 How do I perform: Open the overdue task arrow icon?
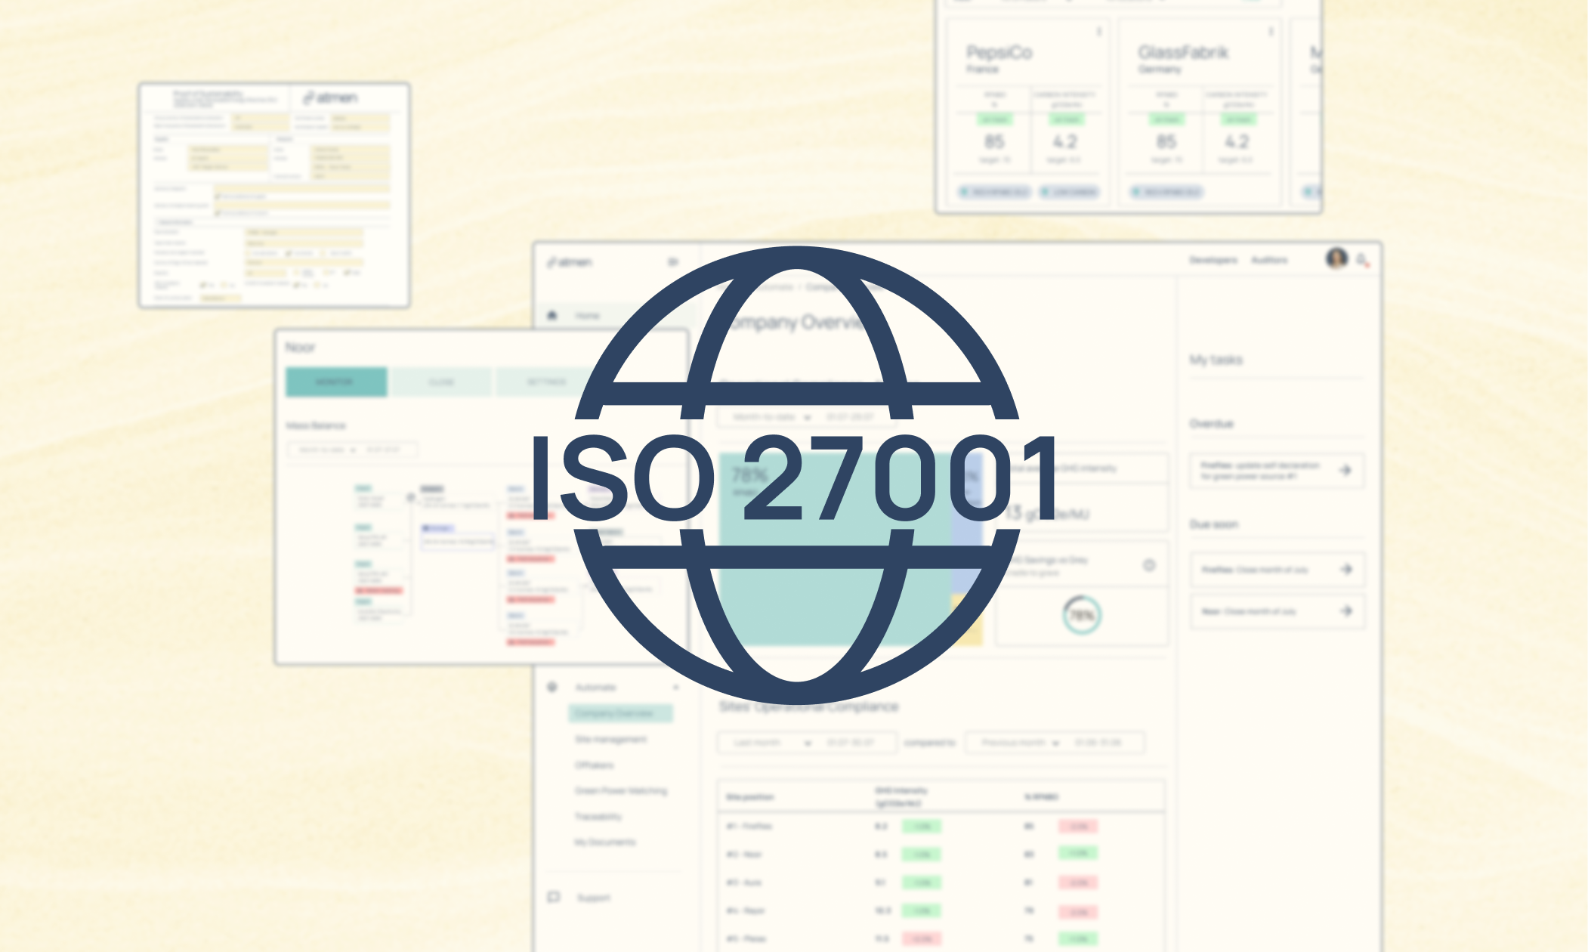click(x=1345, y=470)
